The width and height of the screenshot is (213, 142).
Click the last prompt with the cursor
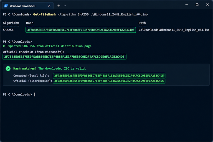coord(19,95)
